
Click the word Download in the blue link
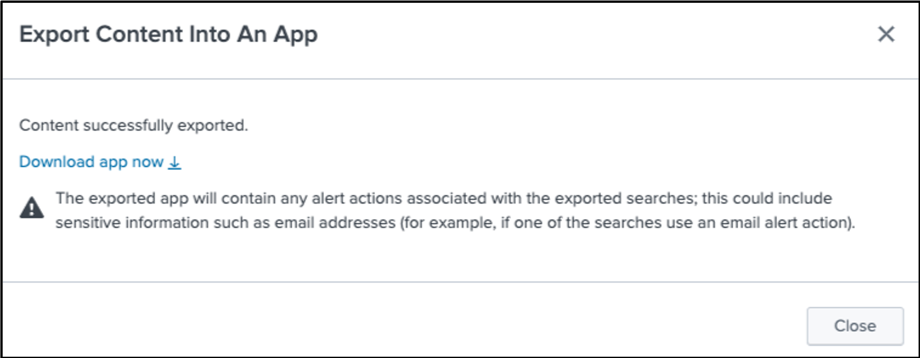click(x=57, y=162)
